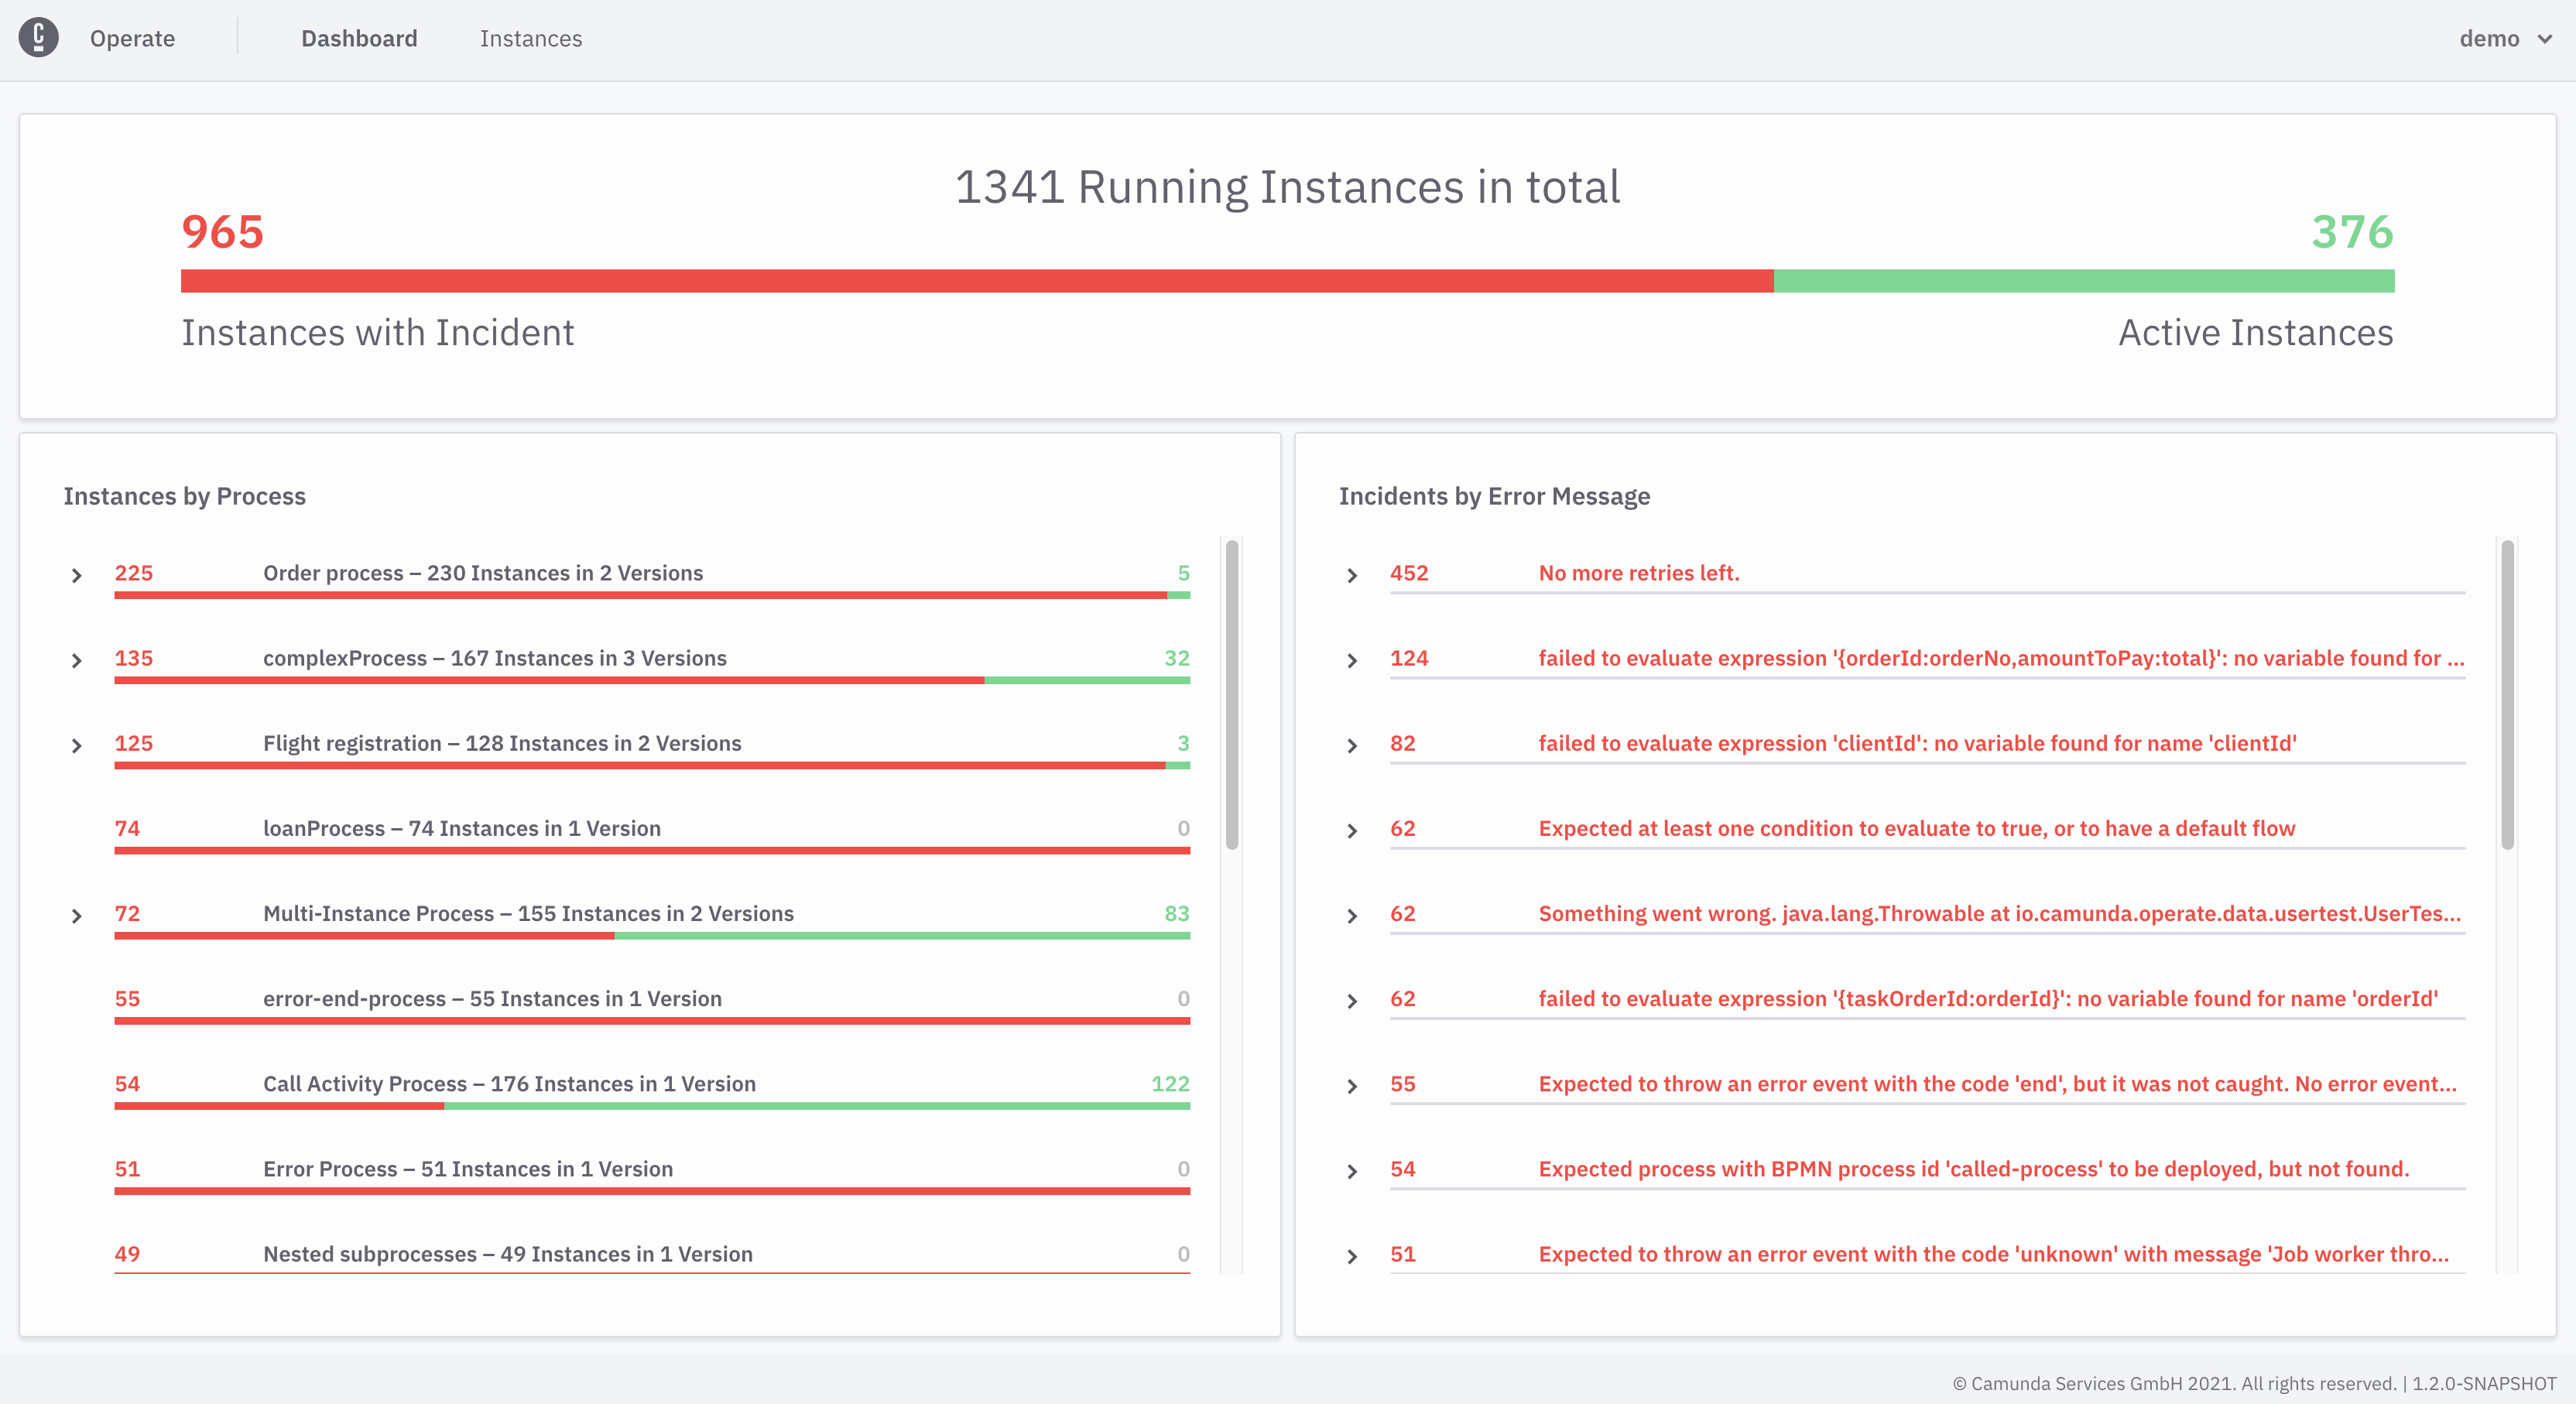The image size is (2576, 1404).
Task: Switch to the Instances tab
Action: click(x=530, y=38)
